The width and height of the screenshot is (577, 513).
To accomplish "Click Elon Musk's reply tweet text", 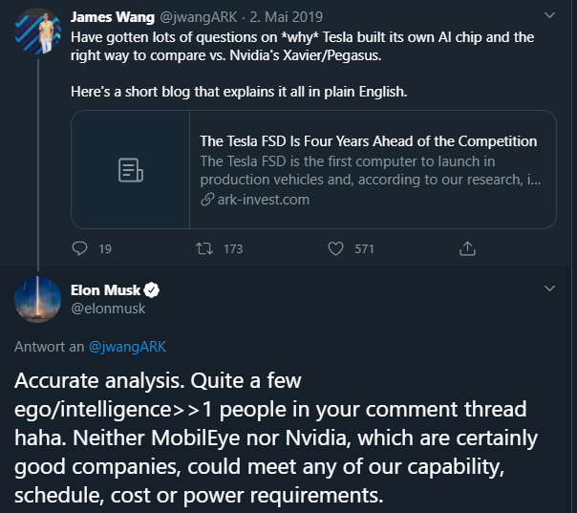I will tap(277, 438).
